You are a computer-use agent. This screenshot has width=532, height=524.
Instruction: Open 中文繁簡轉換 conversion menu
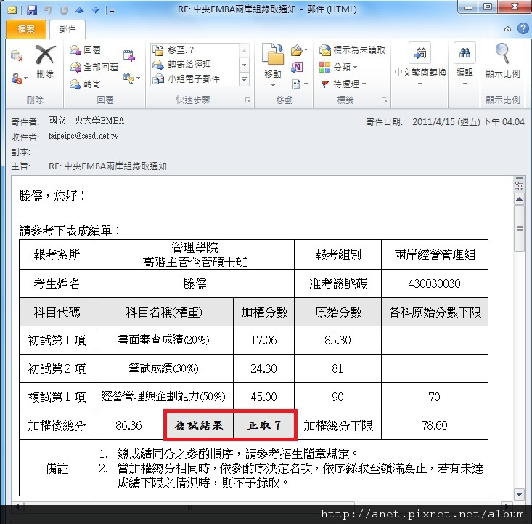point(420,64)
